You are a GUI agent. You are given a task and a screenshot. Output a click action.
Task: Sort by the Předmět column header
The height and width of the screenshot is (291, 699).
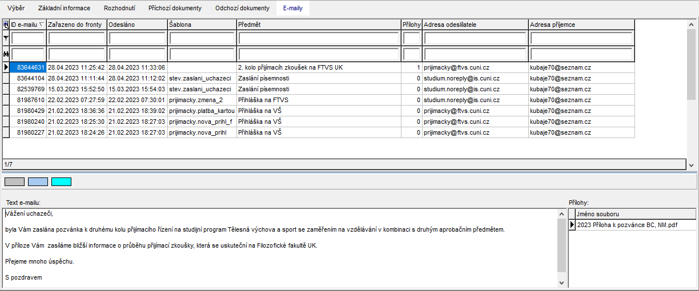[319, 25]
